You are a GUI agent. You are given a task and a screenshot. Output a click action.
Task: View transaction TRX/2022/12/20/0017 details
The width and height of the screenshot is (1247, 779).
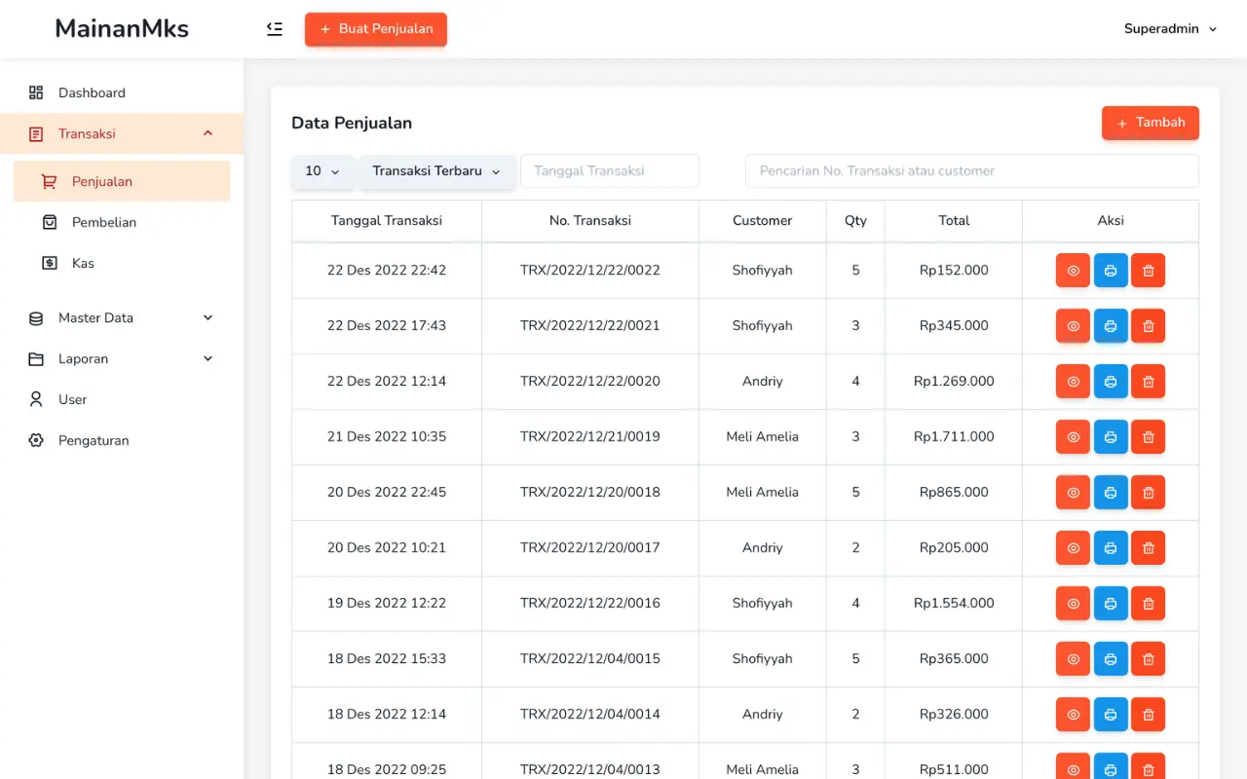point(1073,548)
